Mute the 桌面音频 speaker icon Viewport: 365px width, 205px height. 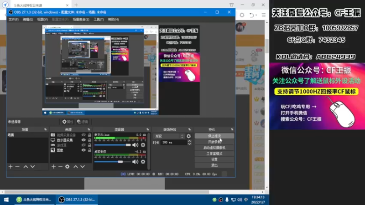point(135,162)
